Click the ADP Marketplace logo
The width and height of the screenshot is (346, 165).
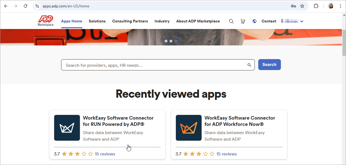pos(46,21)
